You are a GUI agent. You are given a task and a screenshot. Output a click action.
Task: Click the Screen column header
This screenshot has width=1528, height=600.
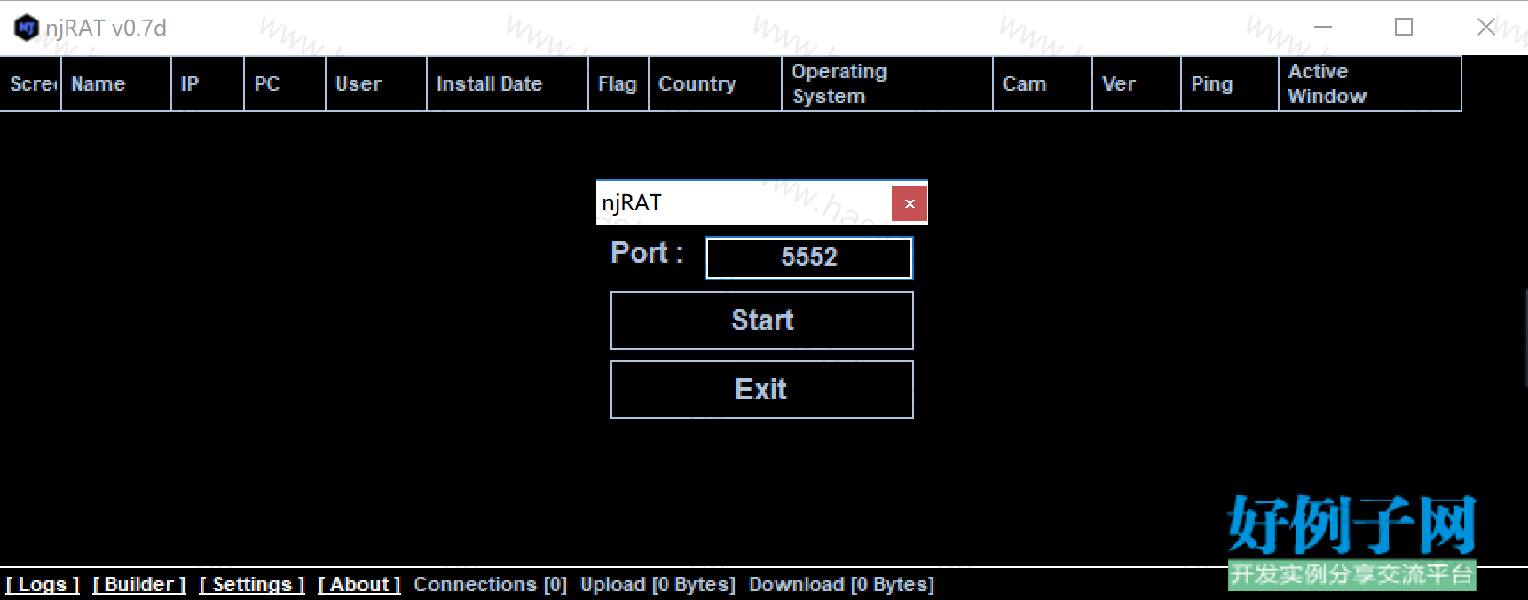[x=31, y=83]
